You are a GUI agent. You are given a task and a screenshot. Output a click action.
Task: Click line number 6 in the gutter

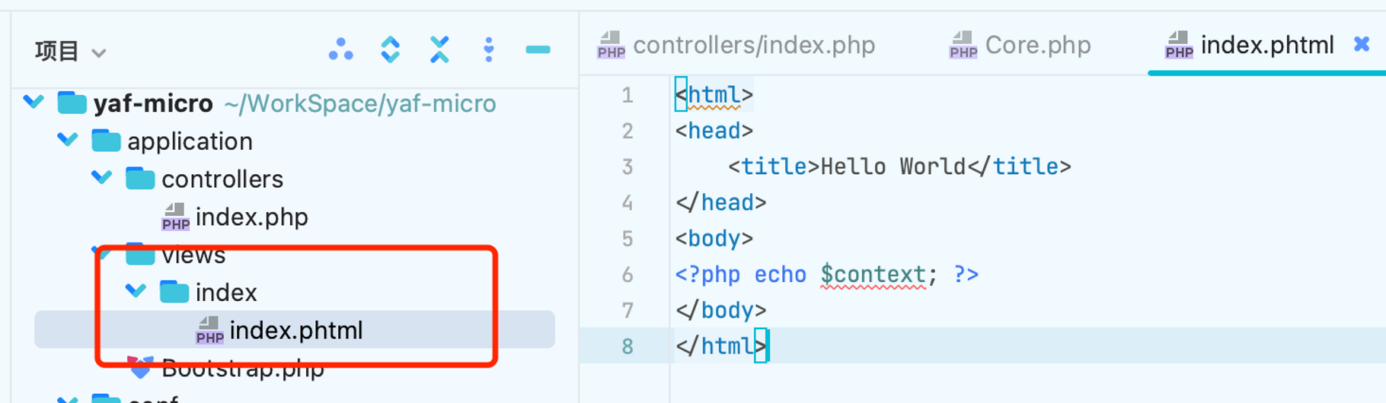click(627, 274)
